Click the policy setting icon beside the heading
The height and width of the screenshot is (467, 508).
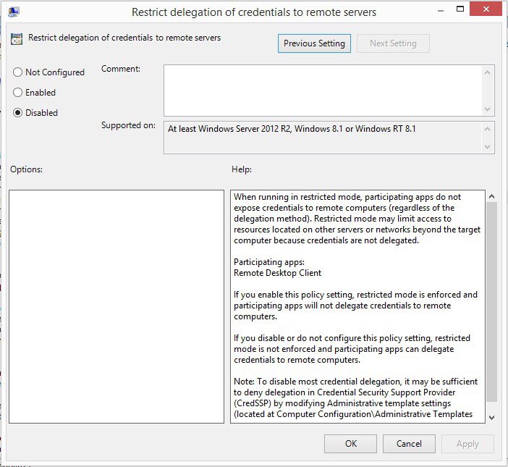tap(17, 39)
